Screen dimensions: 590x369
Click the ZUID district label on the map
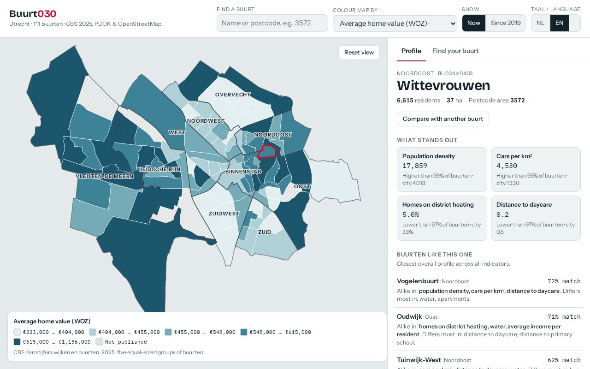coord(265,232)
